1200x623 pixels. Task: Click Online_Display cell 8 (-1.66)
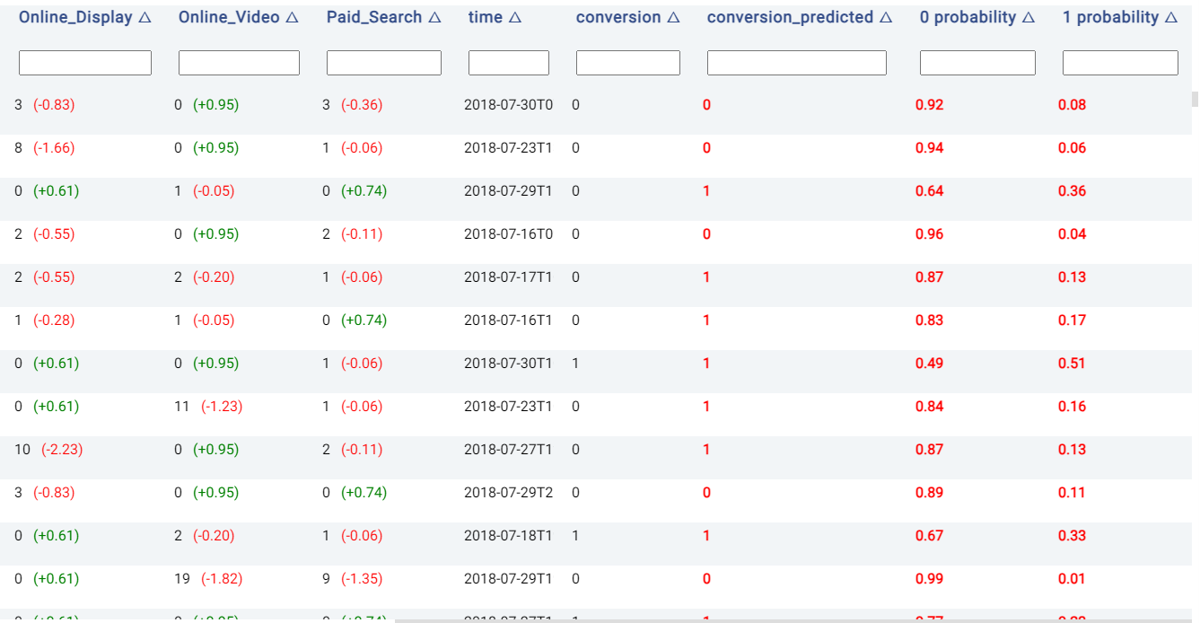pyautogui.click(x=45, y=148)
